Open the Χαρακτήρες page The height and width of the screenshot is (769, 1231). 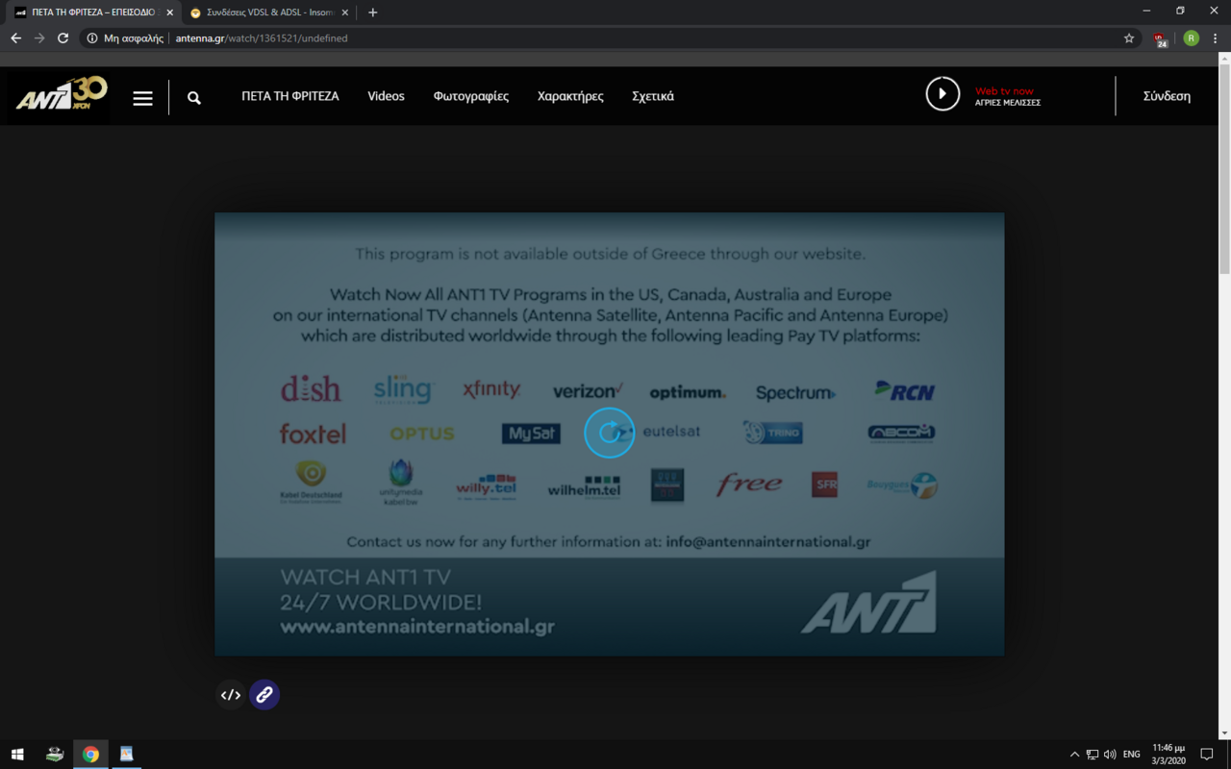[570, 96]
